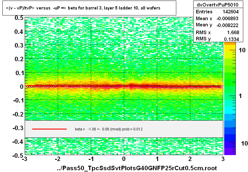248x172 pixels.
Task: Click the yellow band of the color palette
Action: pyautogui.click(x=230, y=48)
